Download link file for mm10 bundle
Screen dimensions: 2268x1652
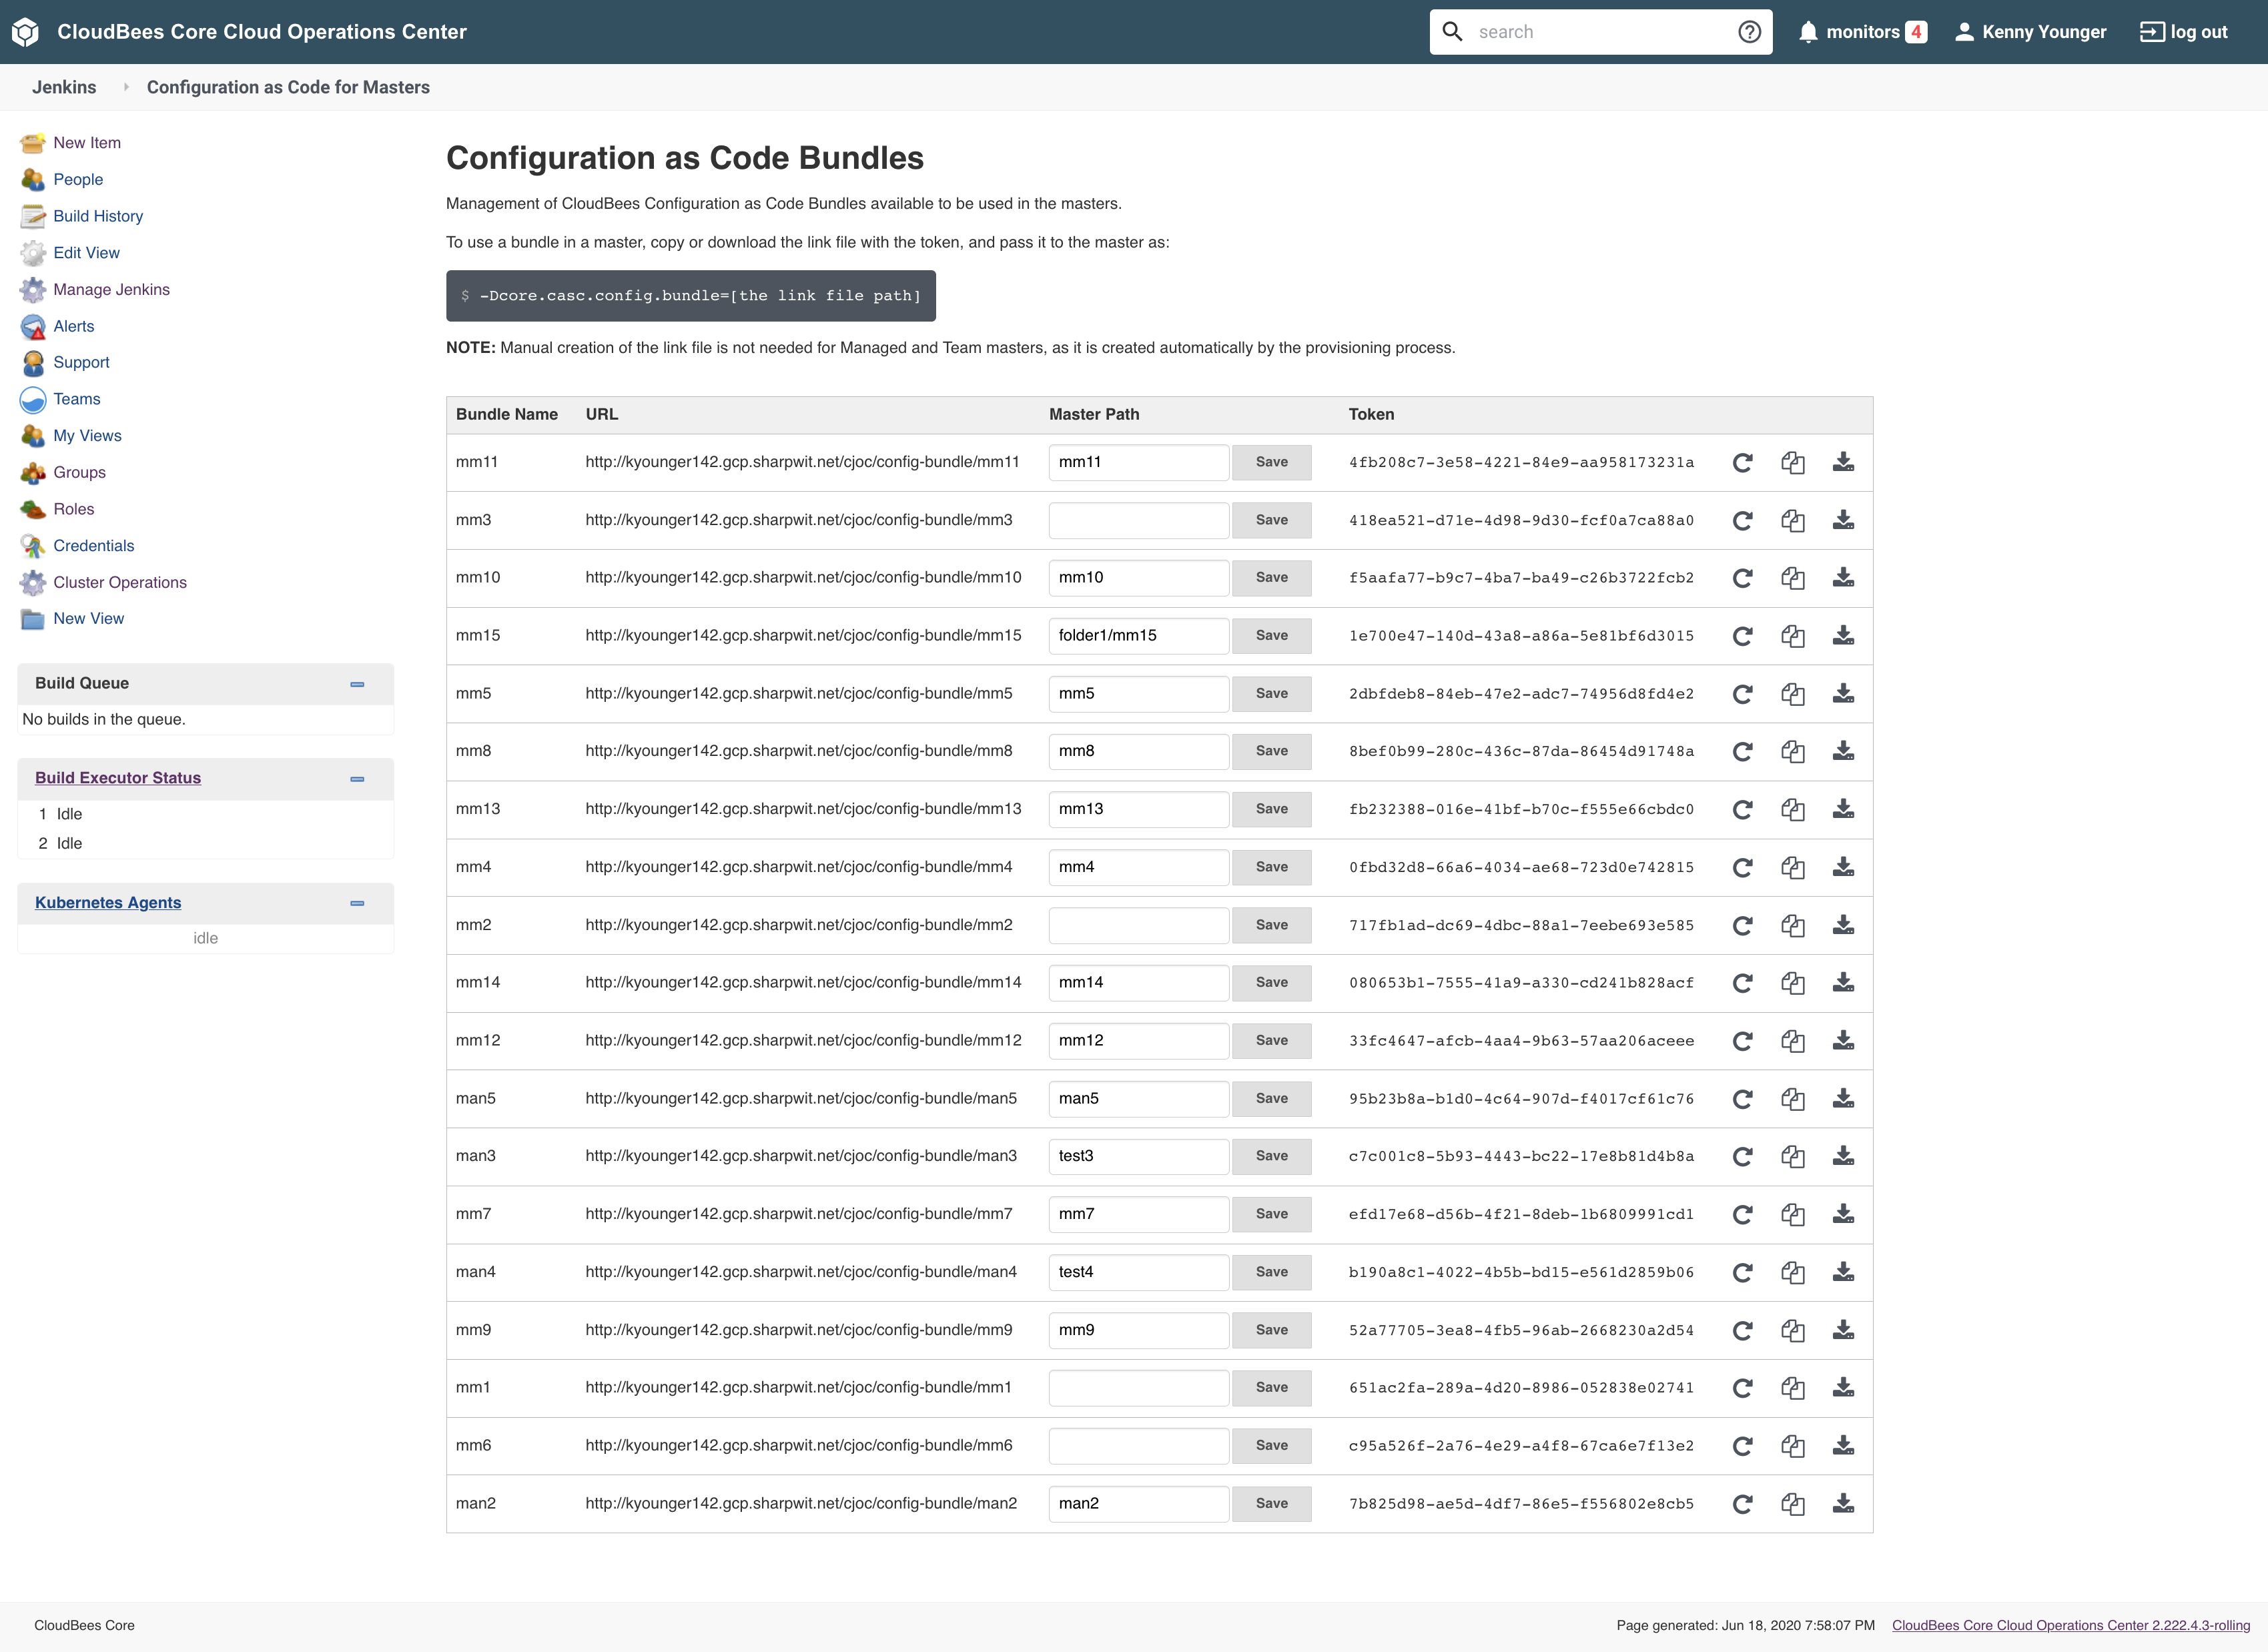(x=1843, y=578)
